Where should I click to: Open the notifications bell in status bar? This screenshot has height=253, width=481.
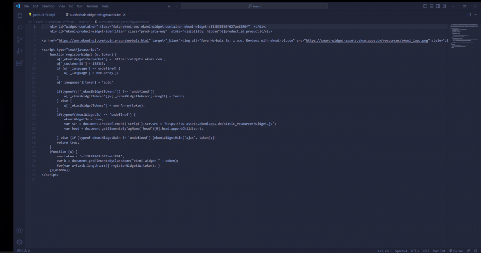click(476, 251)
